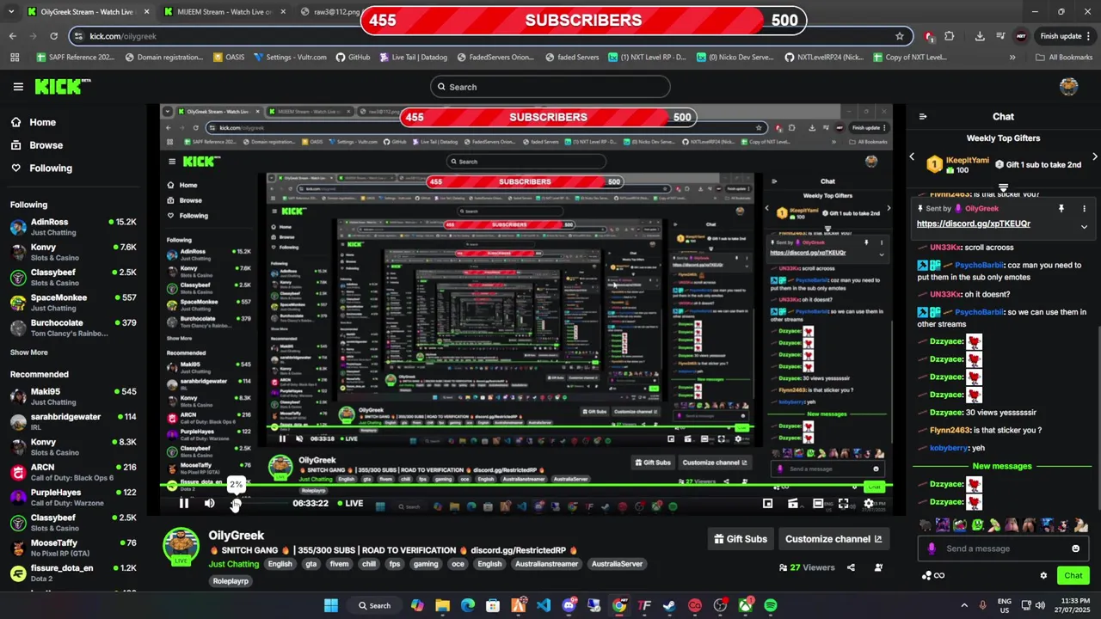Open chat settings gear
This screenshot has width=1101, height=619.
pos(1043,576)
